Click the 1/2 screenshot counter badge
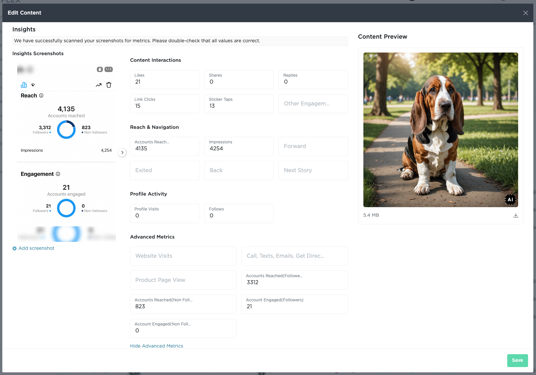 [108, 69]
